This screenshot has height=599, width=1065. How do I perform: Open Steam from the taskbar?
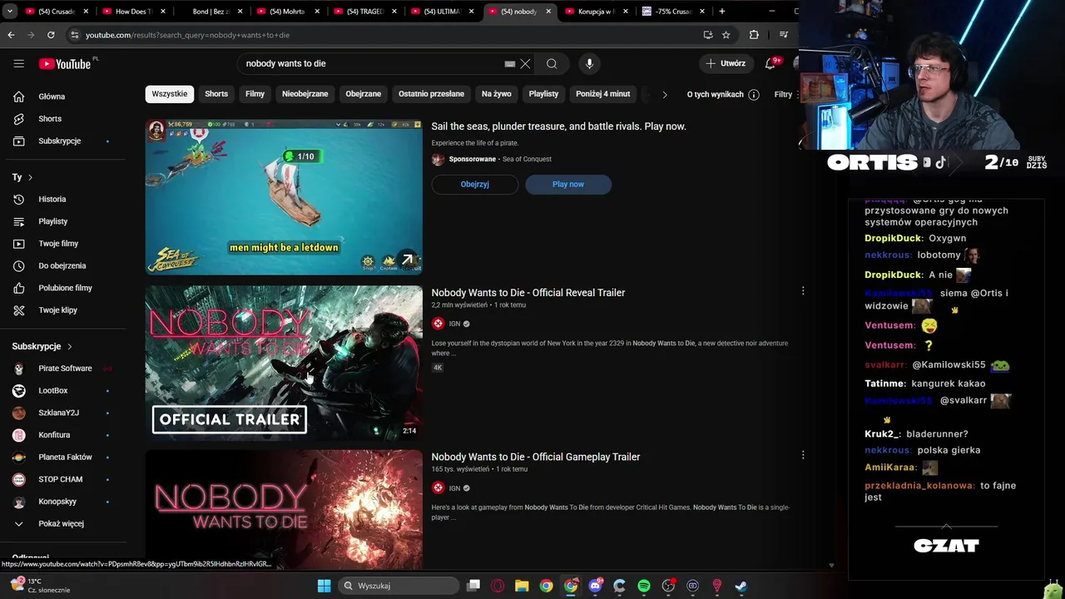click(741, 586)
